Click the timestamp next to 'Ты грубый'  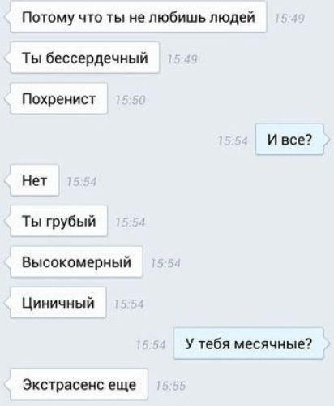point(131,222)
